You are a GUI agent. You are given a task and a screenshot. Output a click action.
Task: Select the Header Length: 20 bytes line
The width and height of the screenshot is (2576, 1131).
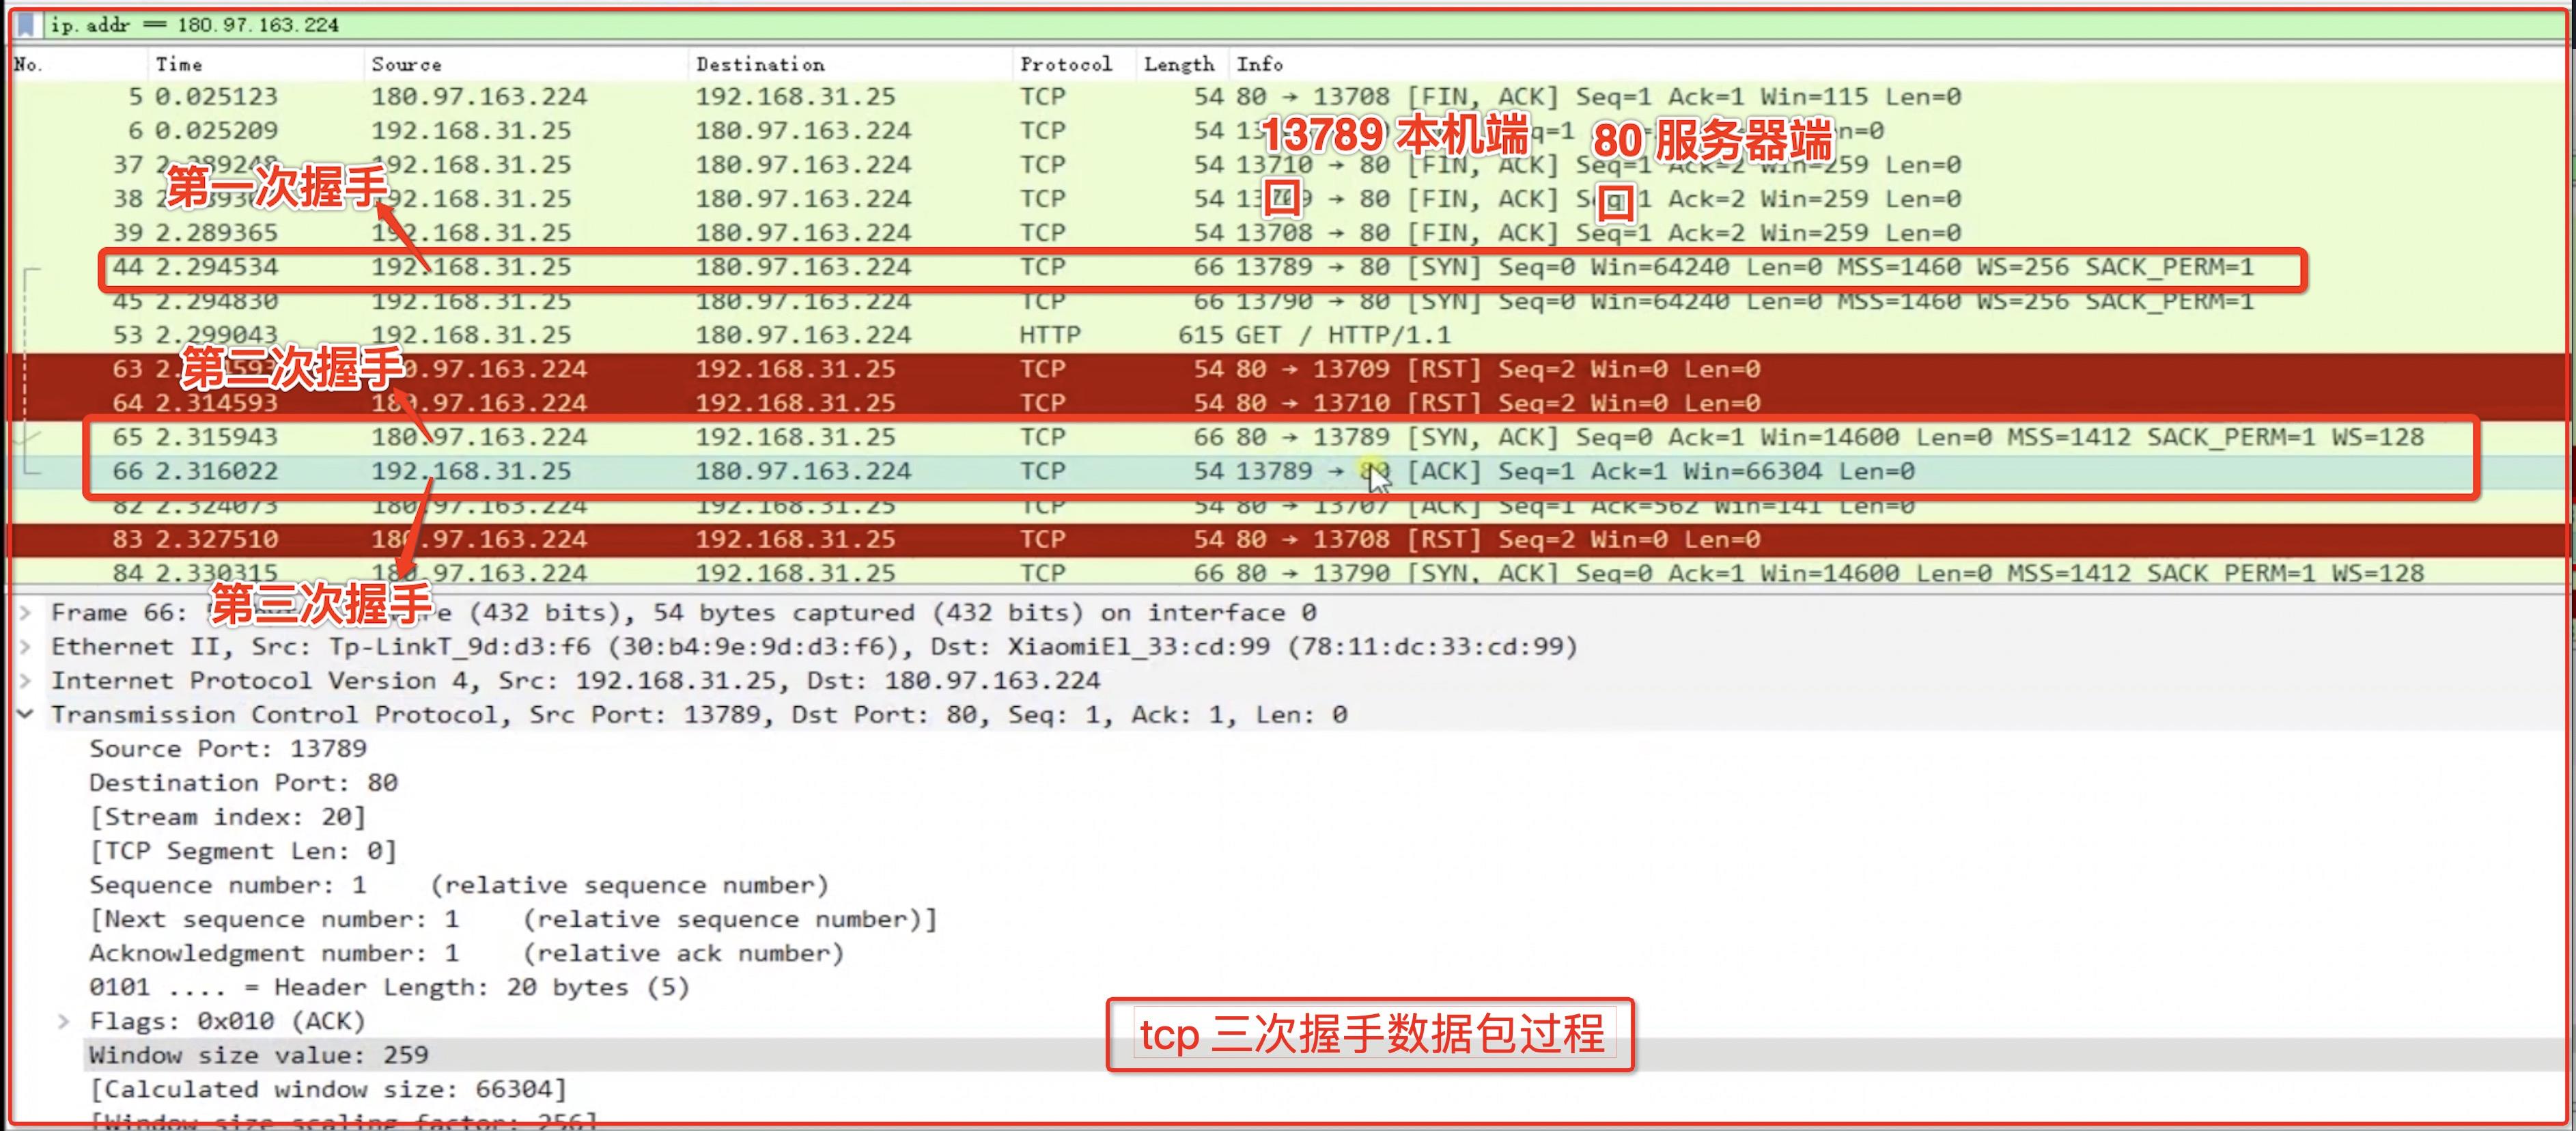point(389,987)
